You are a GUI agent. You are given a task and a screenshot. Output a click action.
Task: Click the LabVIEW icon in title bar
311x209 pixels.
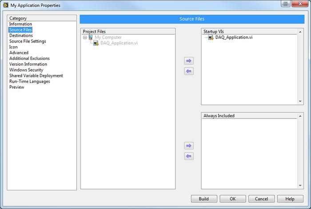[6, 5]
